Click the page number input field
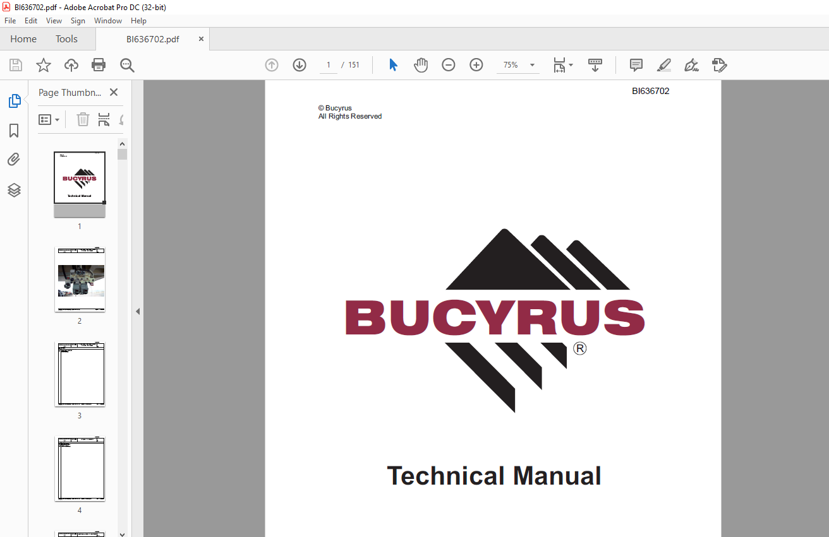 click(329, 65)
